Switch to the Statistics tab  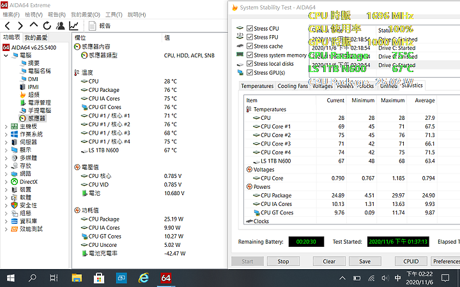point(412,85)
